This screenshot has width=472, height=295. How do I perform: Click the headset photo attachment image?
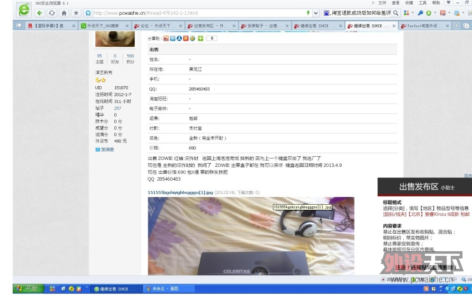[x=251, y=236]
